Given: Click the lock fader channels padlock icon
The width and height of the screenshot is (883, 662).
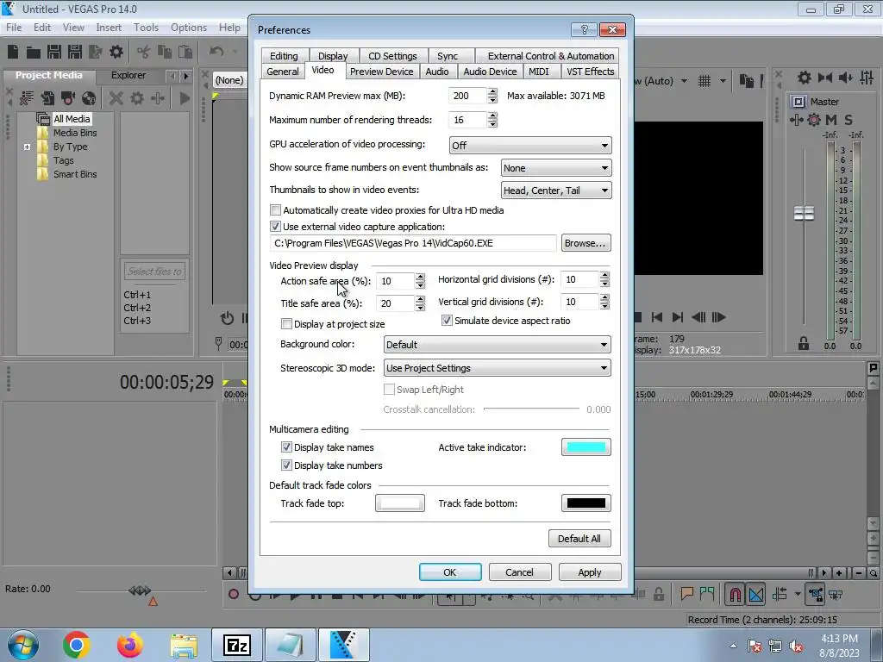Looking at the screenshot, I should [x=804, y=343].
